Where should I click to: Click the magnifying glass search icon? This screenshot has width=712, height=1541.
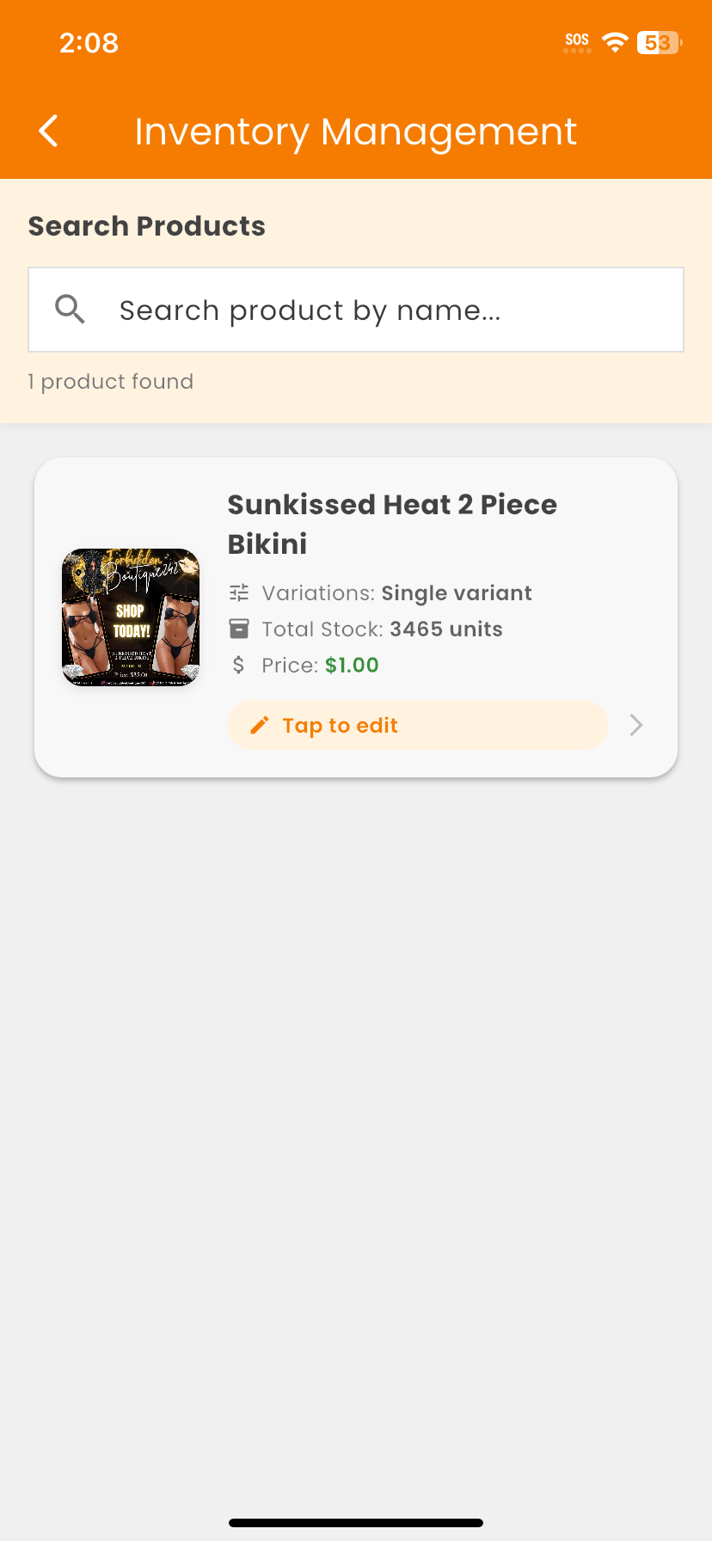70,309
